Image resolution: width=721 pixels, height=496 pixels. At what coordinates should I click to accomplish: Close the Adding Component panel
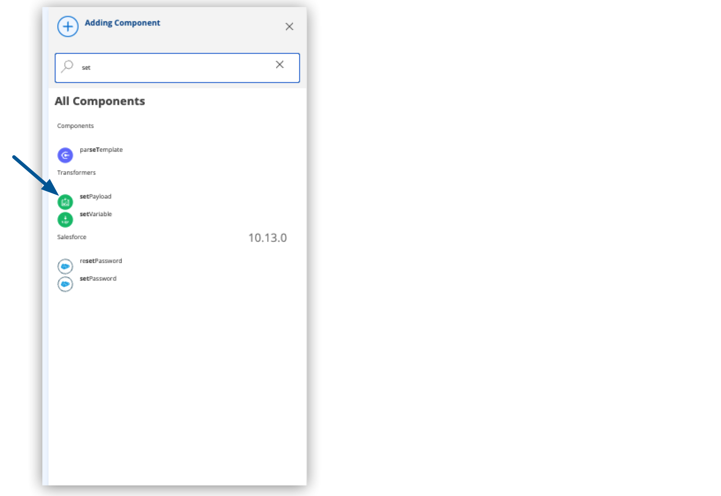point(289,26)
